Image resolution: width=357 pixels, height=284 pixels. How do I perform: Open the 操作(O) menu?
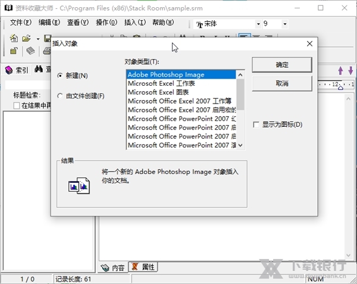click(x=107, y=23)
